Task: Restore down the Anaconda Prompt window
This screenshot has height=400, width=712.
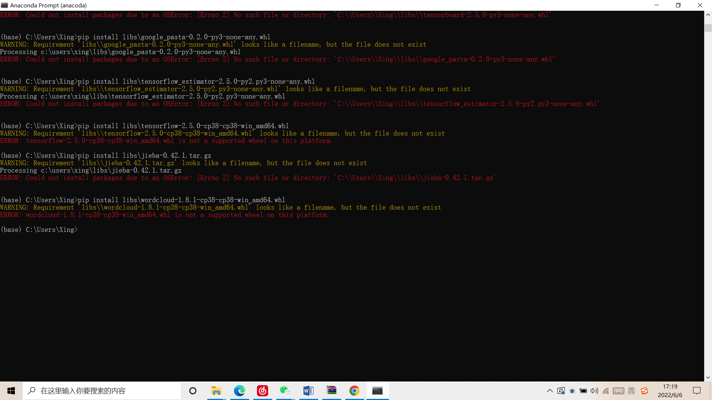Action: click(678, 5)
